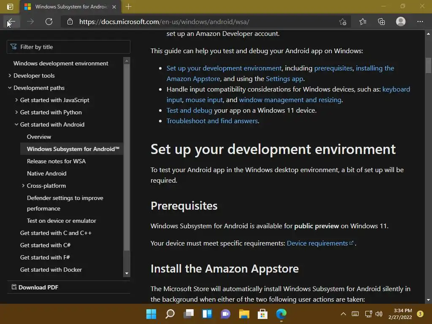
Task: Expand Get started with JavaScript
Action: (x=16, y=100)
